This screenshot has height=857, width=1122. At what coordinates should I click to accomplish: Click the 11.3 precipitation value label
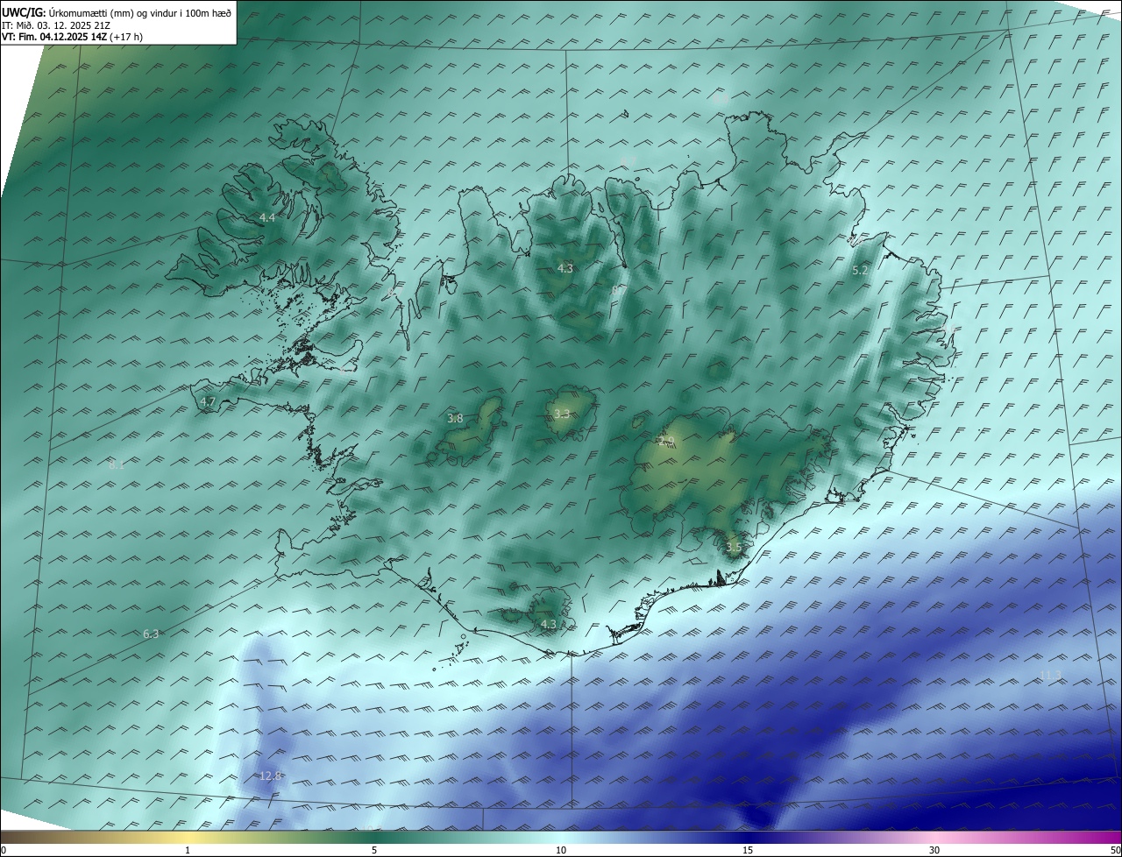pyautogui.click(x=1050, y=675)
